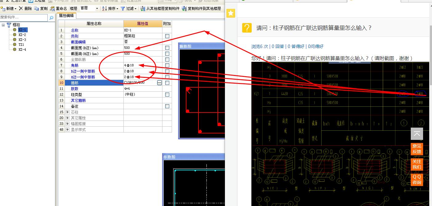Click the 其它箍筋 property name

coord(78,100)
